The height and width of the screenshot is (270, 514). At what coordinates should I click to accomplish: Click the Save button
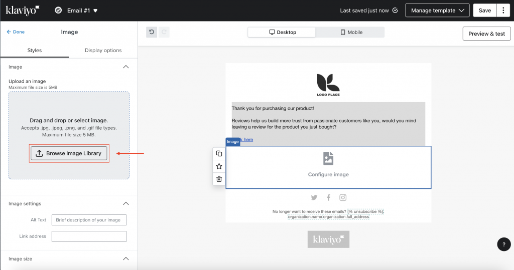484,11
